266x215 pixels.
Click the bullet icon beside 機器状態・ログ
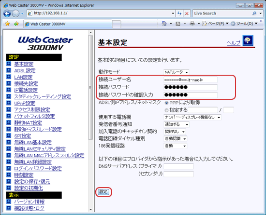tap(9, 208)
